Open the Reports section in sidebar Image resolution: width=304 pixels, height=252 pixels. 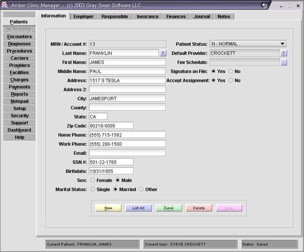tap(19, 94)
